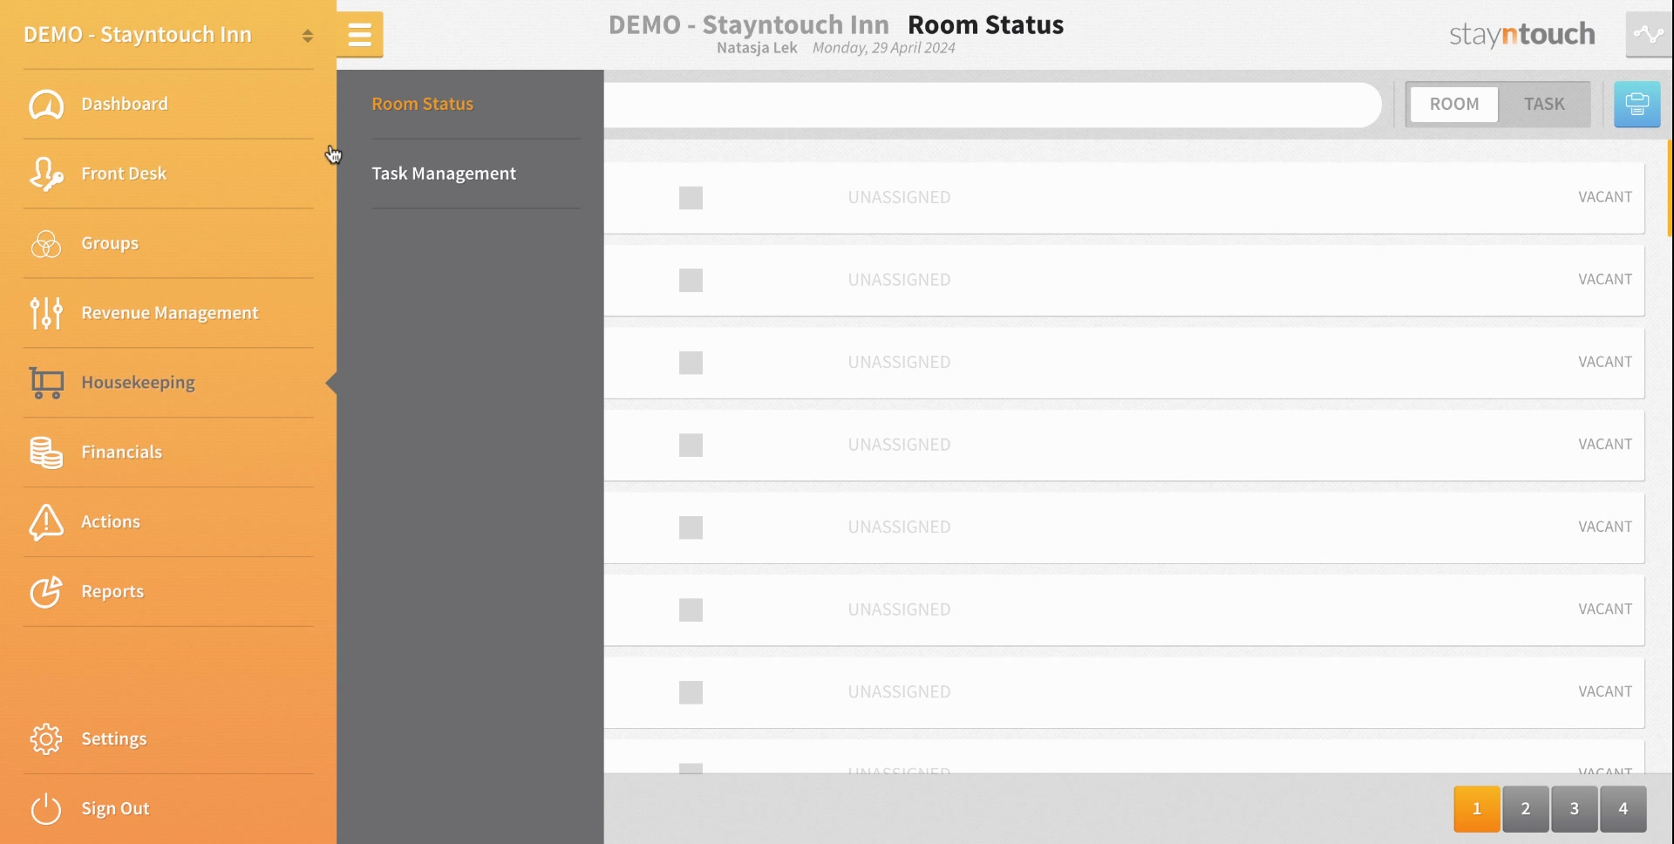Image resolution: width=1674 pixels, height=844 pixels.
Task: Click the Financials coins icon
Action: point(45,453)
